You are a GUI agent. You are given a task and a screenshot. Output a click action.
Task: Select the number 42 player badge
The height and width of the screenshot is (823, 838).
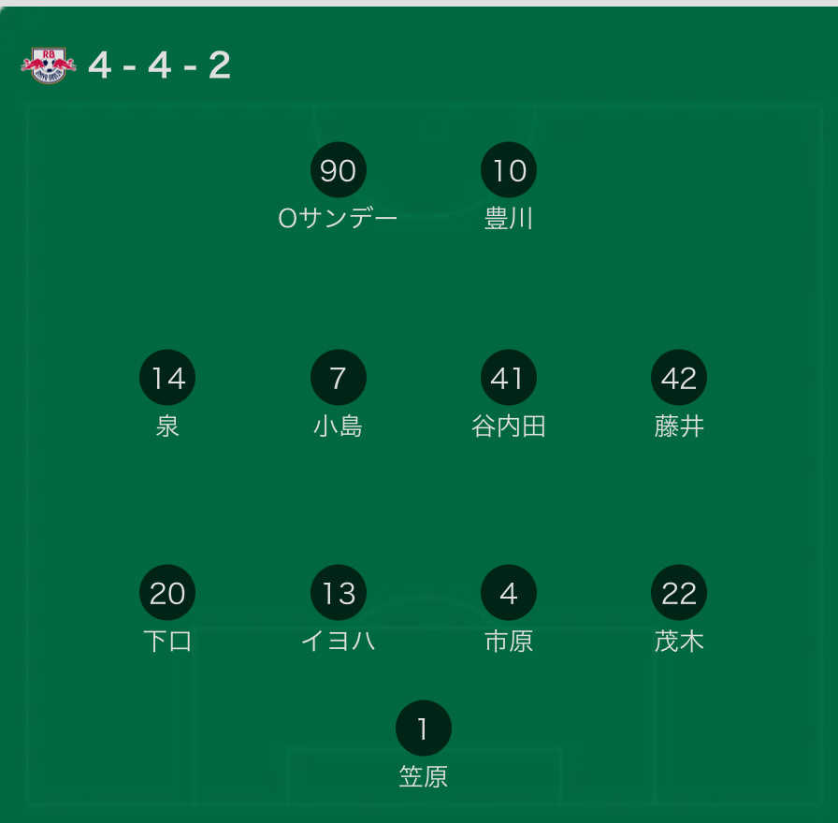coord(679,378)
